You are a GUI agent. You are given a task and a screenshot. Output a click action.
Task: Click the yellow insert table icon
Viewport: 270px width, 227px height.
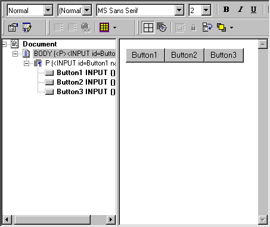click(x=104, y=27)
